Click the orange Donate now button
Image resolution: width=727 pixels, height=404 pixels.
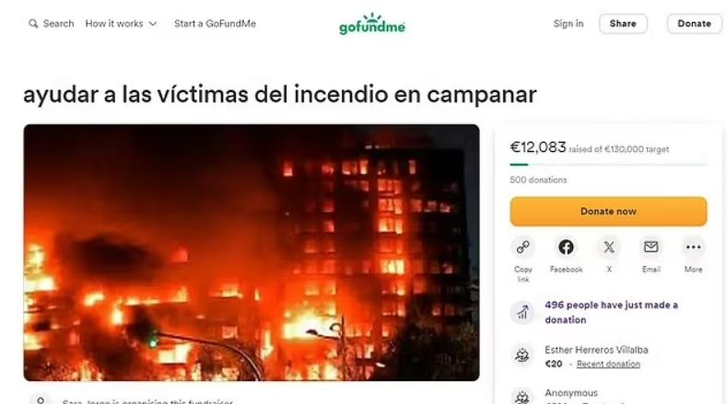click(608, 212)
